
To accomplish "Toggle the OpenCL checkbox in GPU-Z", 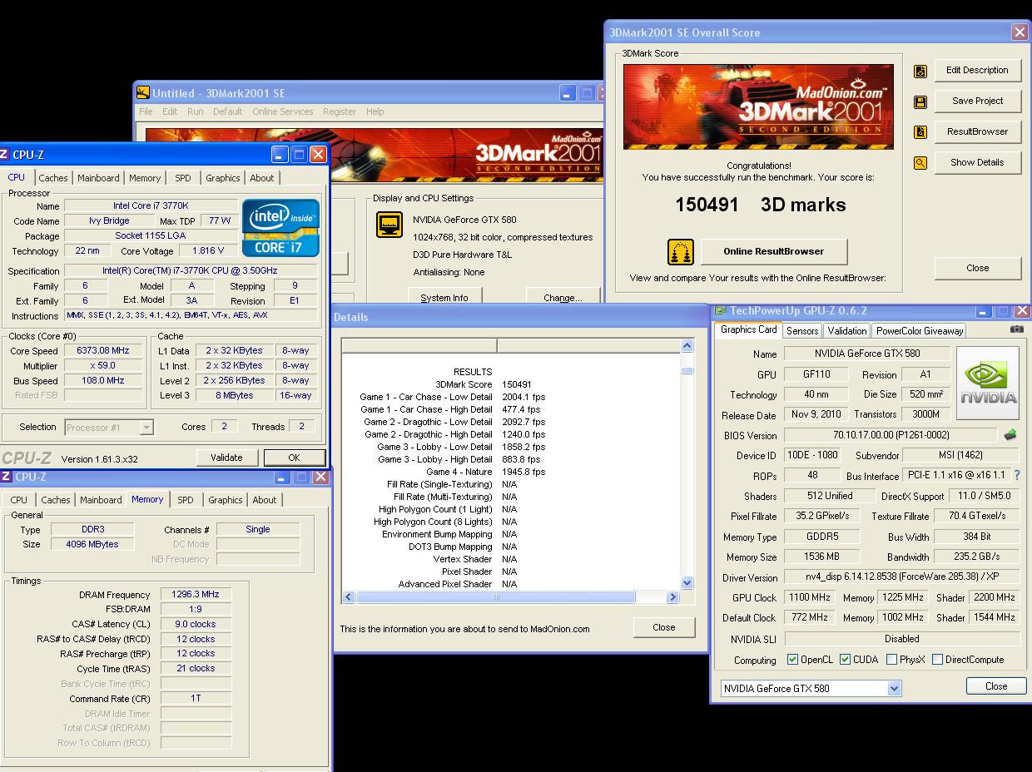I will coord(792,660).
